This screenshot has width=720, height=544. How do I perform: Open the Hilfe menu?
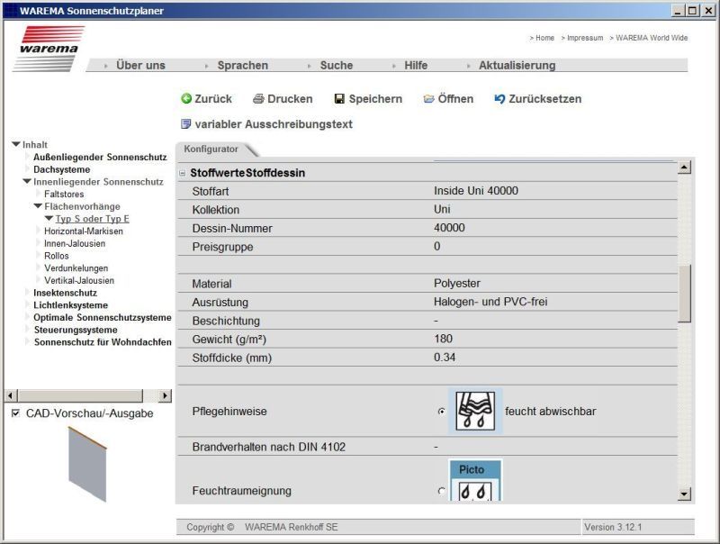[416, 65]
